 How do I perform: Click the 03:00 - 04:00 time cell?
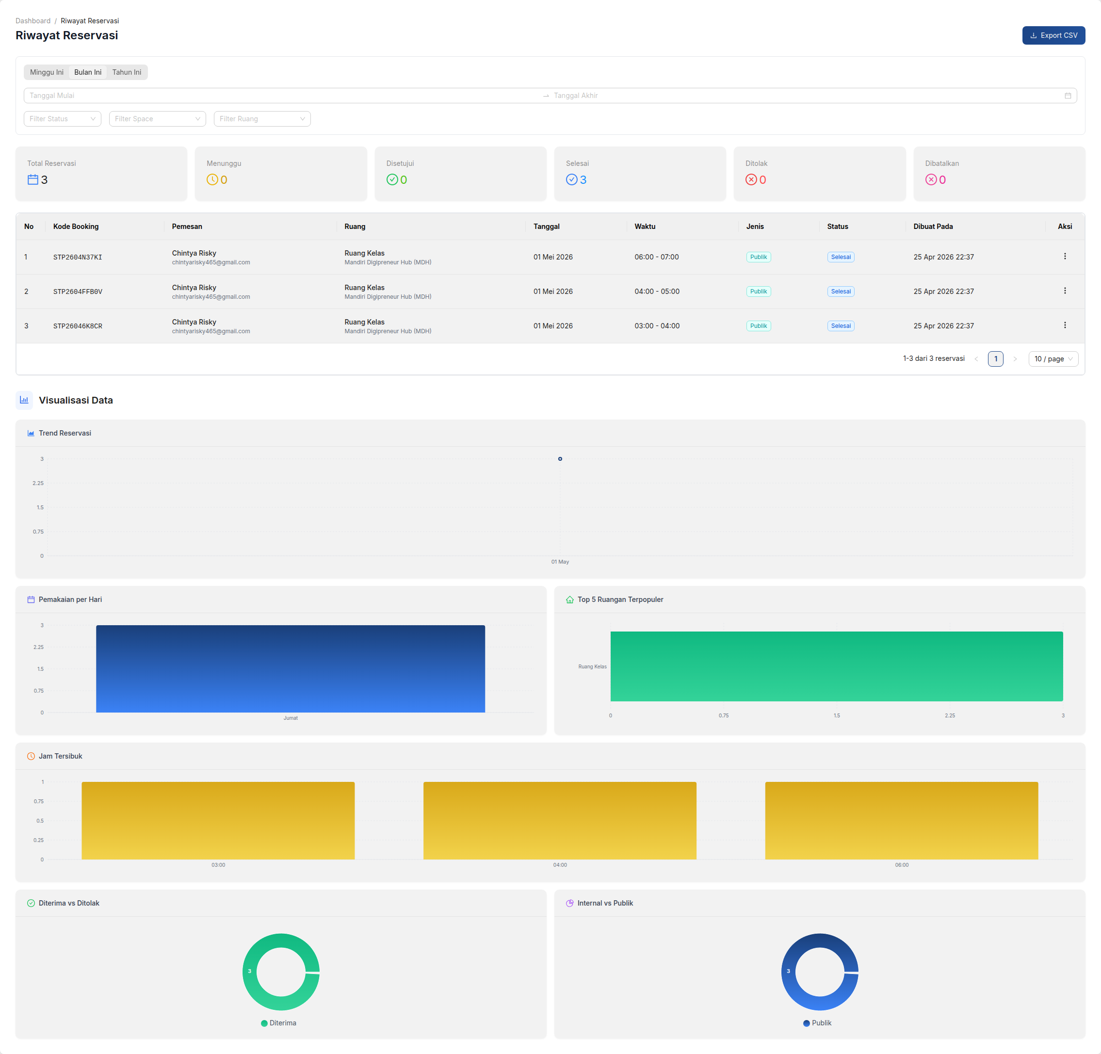(x=657, y=326)
